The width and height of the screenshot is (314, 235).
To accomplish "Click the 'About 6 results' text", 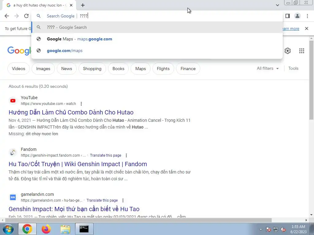I will [38, 86].
